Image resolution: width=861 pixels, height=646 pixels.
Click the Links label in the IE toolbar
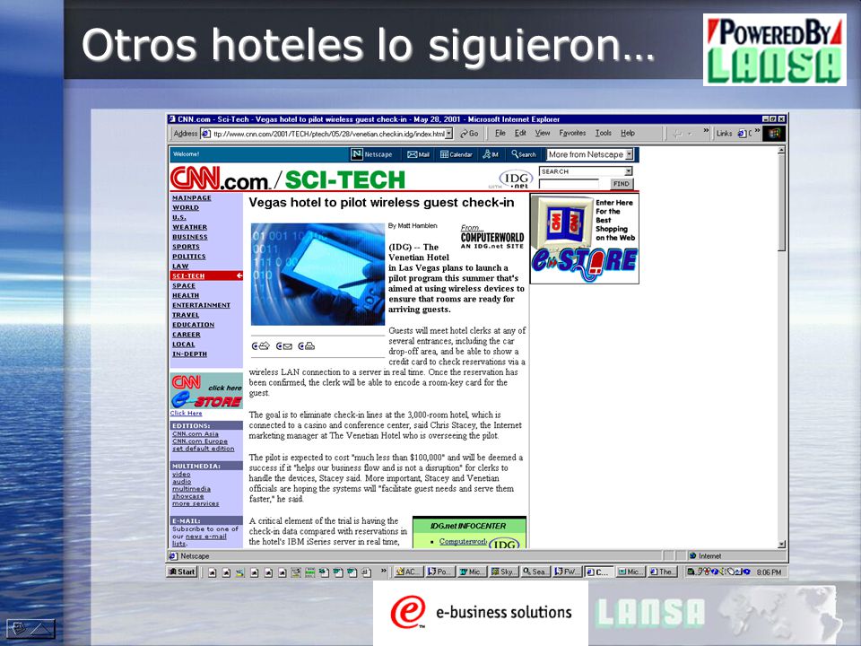[724, 133]
